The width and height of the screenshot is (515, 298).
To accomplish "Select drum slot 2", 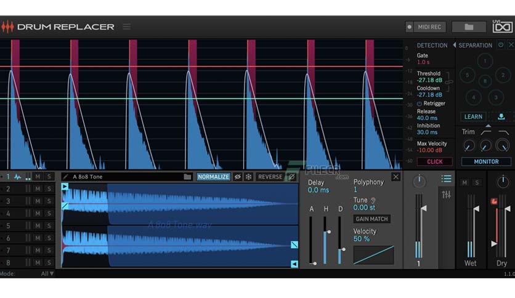I will click(x=8, y=188).
